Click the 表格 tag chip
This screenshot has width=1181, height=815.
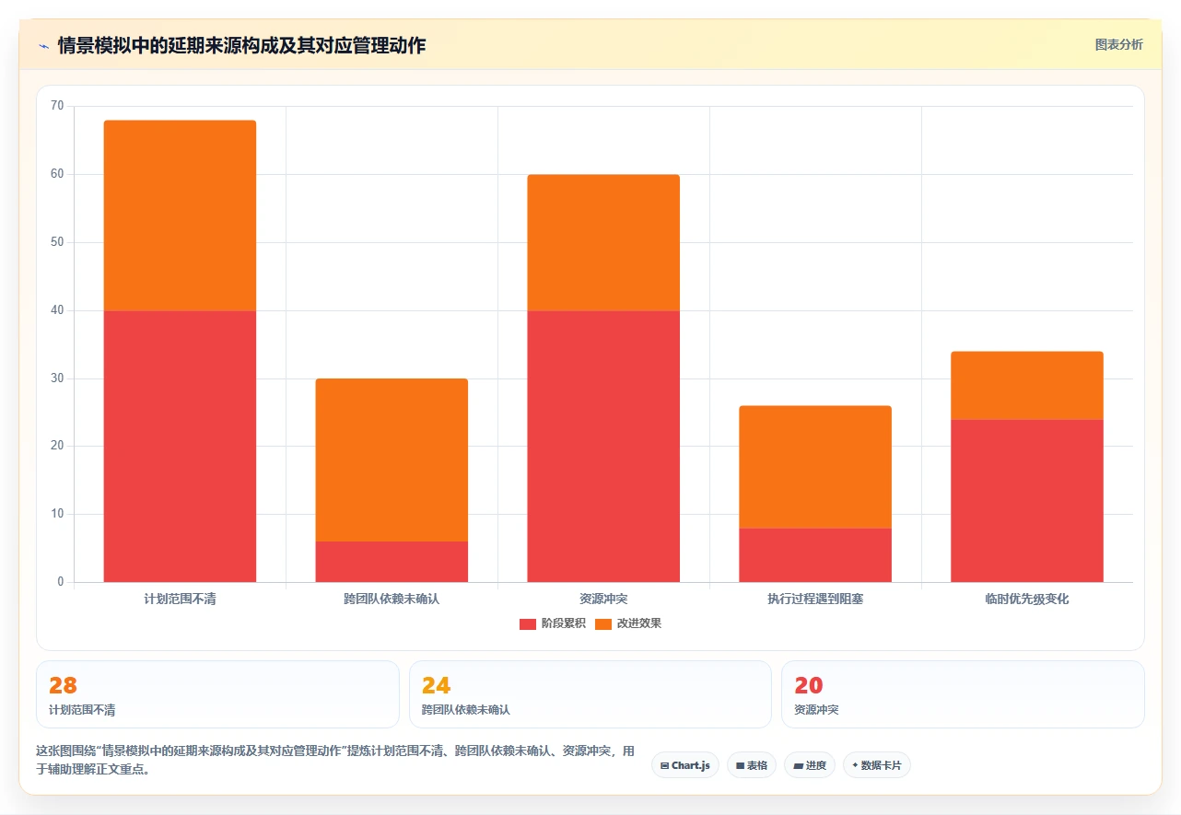coord(752,765)
